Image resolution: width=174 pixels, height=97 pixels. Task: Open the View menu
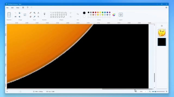click(18, 8)
